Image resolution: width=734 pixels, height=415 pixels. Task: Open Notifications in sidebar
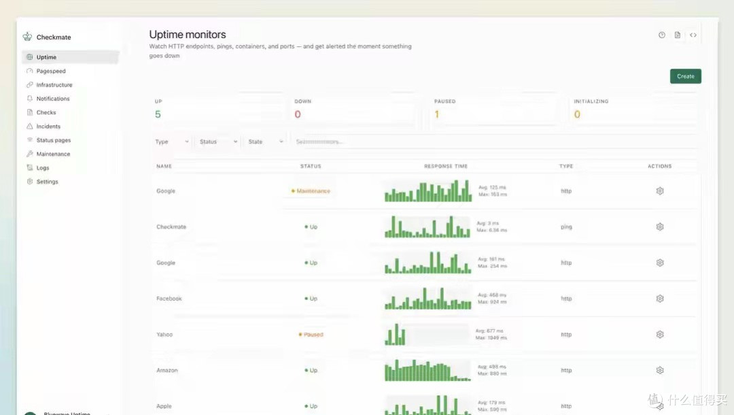pyautogui.click(x=53, y=99)
